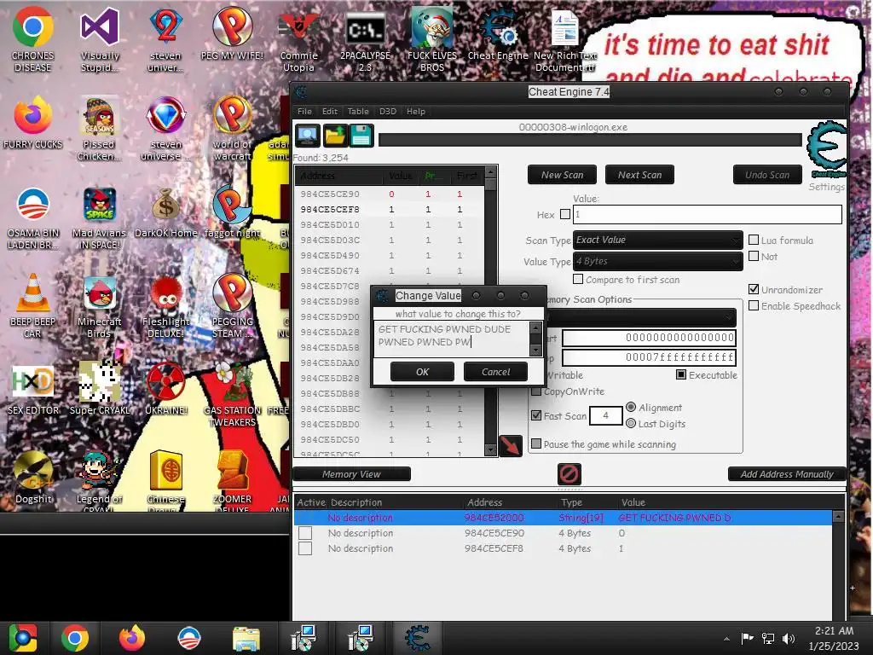Viewport: 873px width, 655px height.
Task: Open the Edit menu
Action: pyautogui.click(x=330, y=112)
